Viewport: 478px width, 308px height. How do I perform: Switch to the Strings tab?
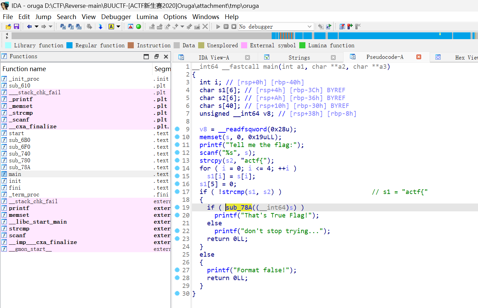(x=299, y=58)
